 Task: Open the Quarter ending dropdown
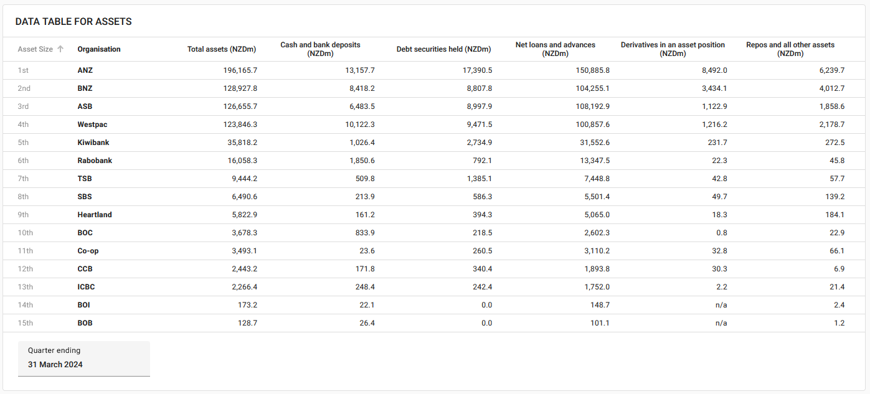pos(84,359)
